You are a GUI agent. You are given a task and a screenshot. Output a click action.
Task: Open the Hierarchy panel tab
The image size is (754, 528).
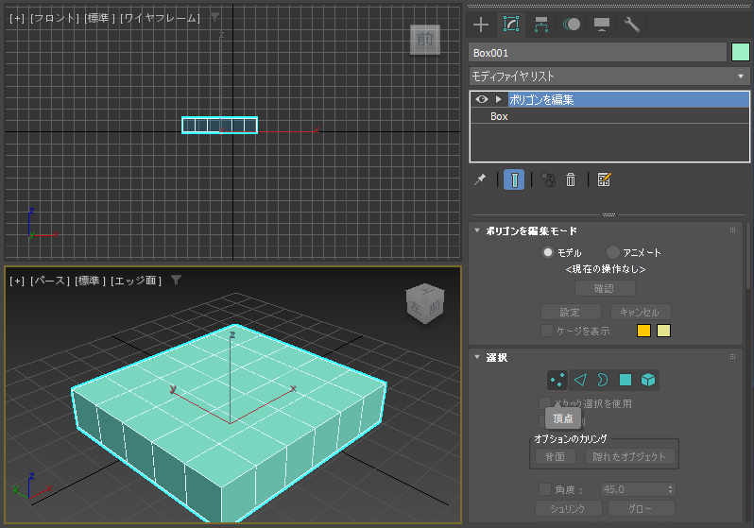(x=541, y=25)
